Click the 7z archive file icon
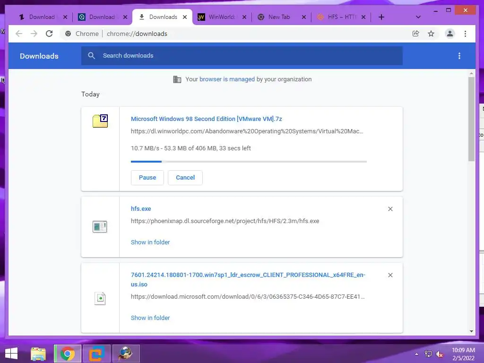 tap(100, 121)
